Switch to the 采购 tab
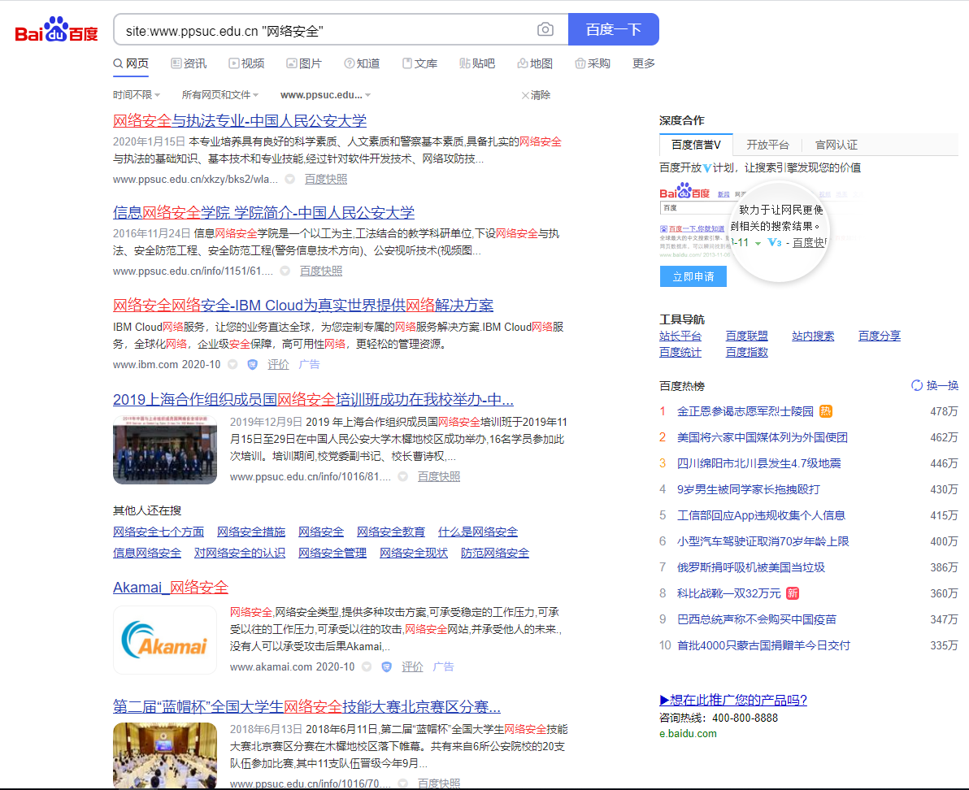This screenshot has width=969, height=790. pyautogui.click(x=593, y=63)
